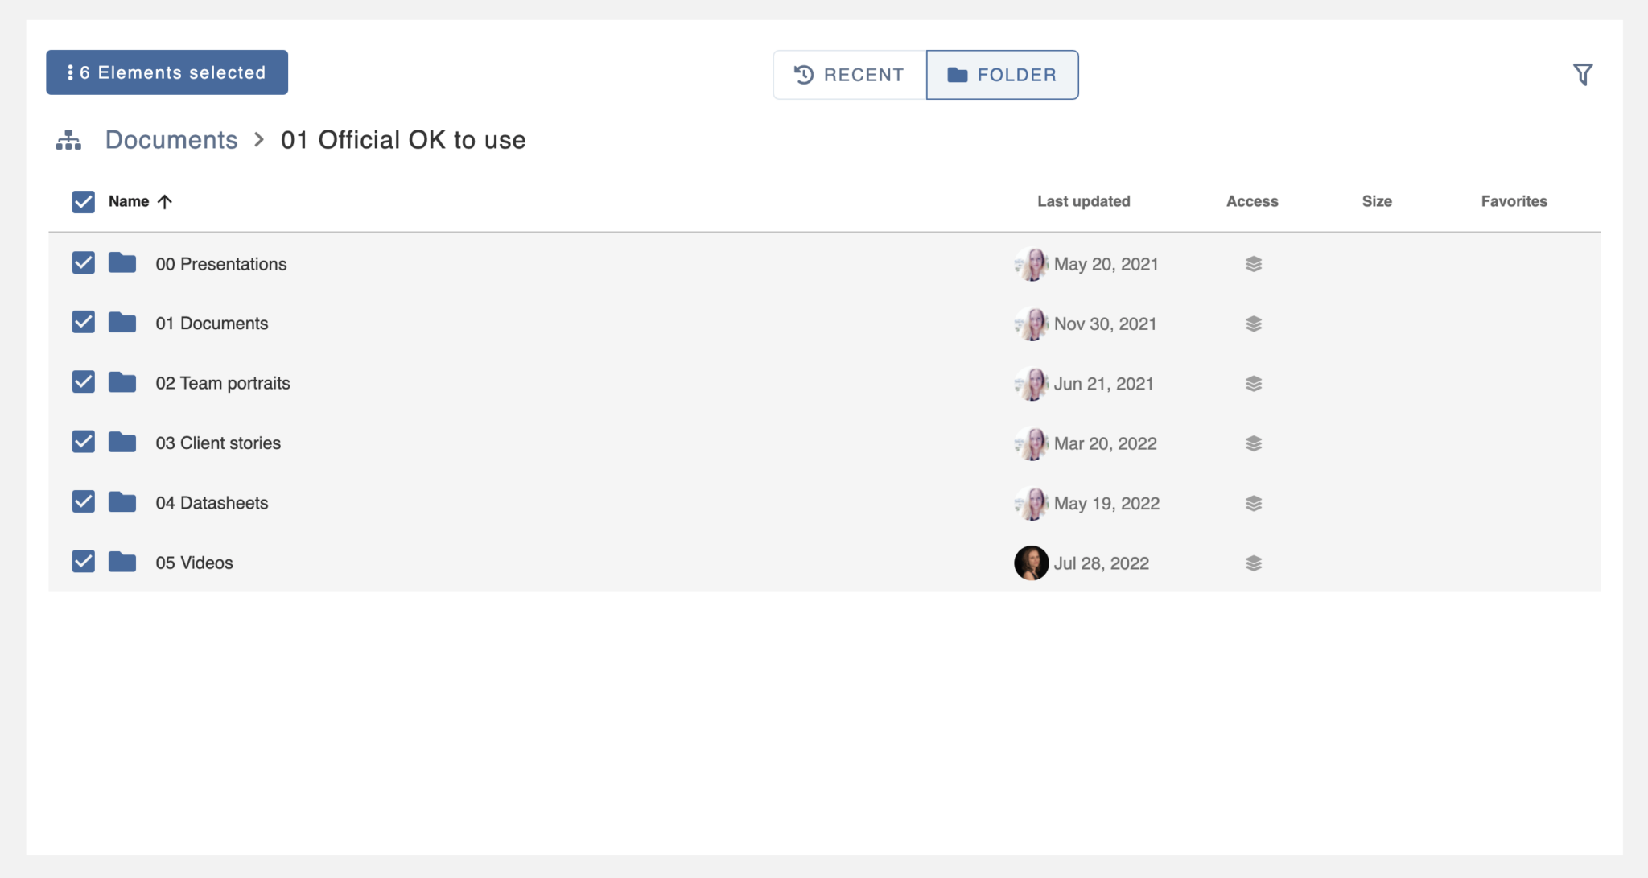The image size is (1648, 878).
Task: Expand the breadcrumb chevron after Documents
Action: coord(259,139)
